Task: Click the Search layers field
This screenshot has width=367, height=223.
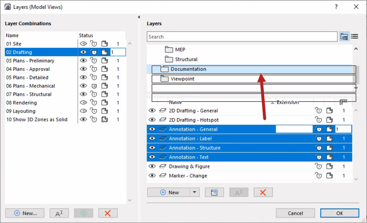Action: click(x=242, y=37)
